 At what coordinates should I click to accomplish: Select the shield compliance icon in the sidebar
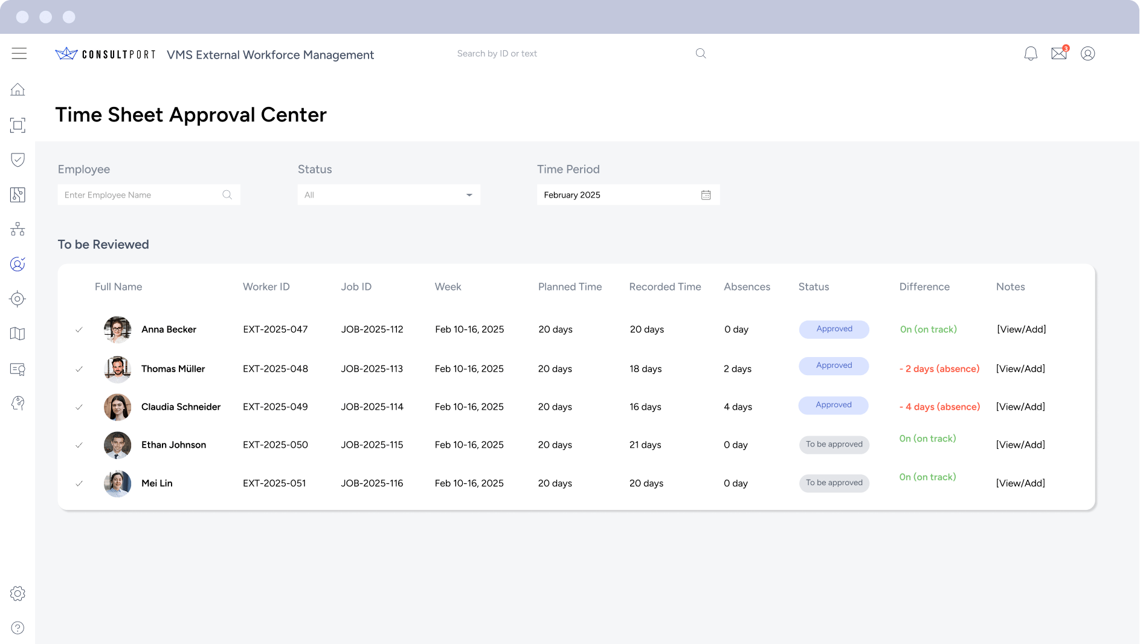pyautogui.click(x=18, y=159)
